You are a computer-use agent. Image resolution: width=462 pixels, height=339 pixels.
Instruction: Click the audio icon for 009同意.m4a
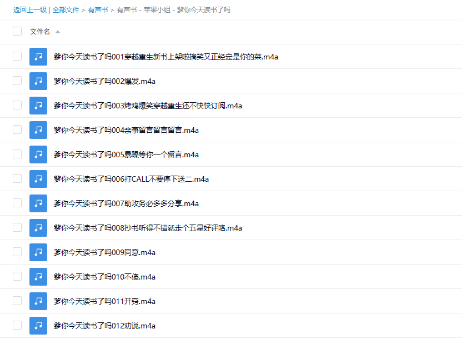(38, 252)
